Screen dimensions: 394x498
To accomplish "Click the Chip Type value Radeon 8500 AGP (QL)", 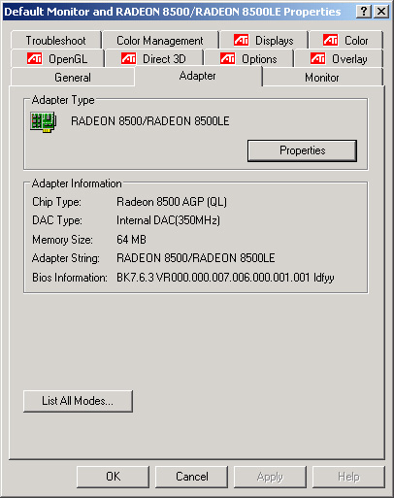I will click(x=172, y=202).
